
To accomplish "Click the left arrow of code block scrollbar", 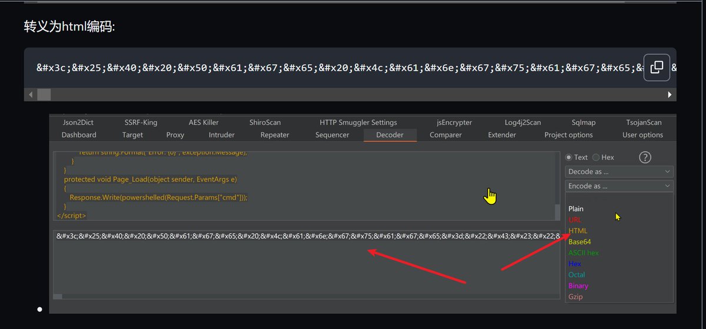I will pyautogui.click(x=31, y=95).
